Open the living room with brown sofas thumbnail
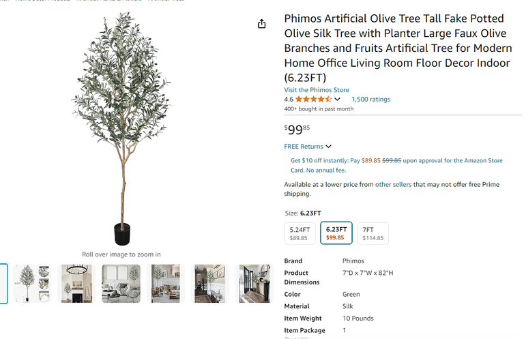The height and width of the screenshot is (339, 524). [165, 283]
